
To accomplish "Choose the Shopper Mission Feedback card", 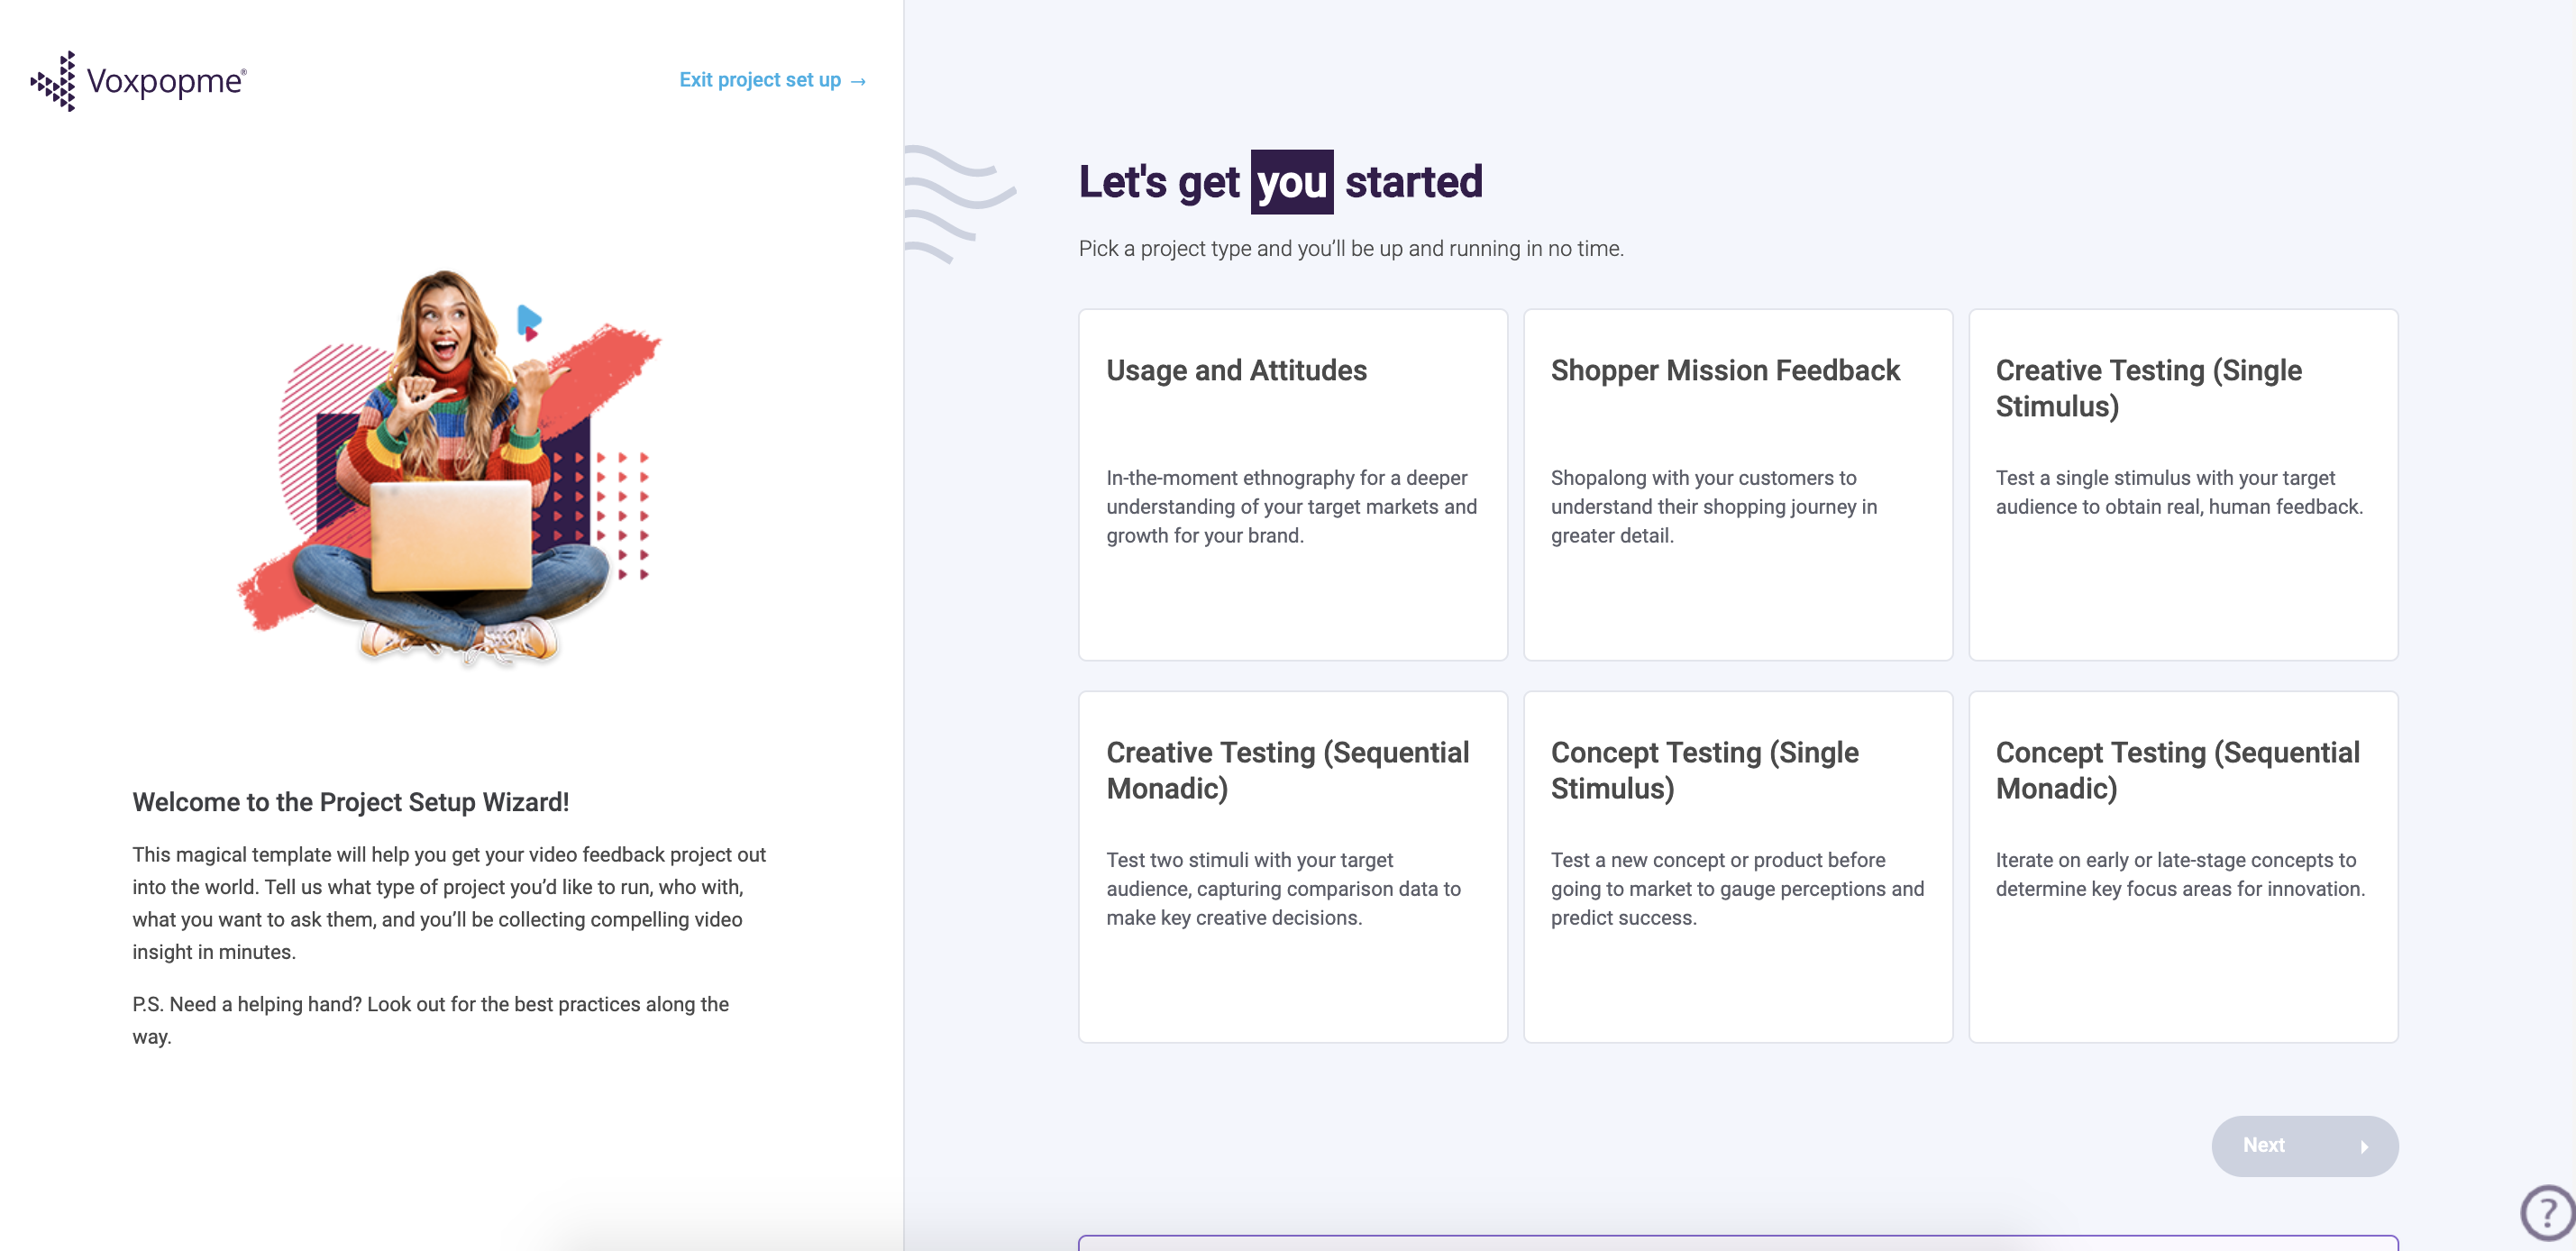I will (1737, 485).
